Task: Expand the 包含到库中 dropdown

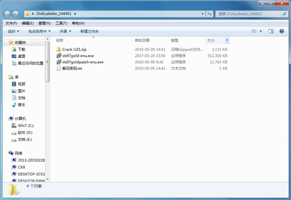Action: [40, 31]
